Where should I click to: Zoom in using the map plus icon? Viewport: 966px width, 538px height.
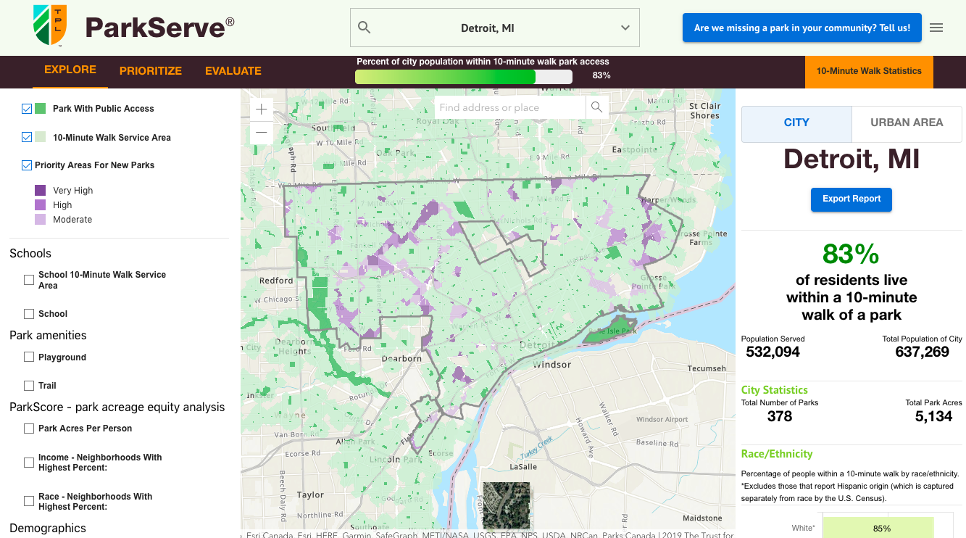tap(261, 108)
